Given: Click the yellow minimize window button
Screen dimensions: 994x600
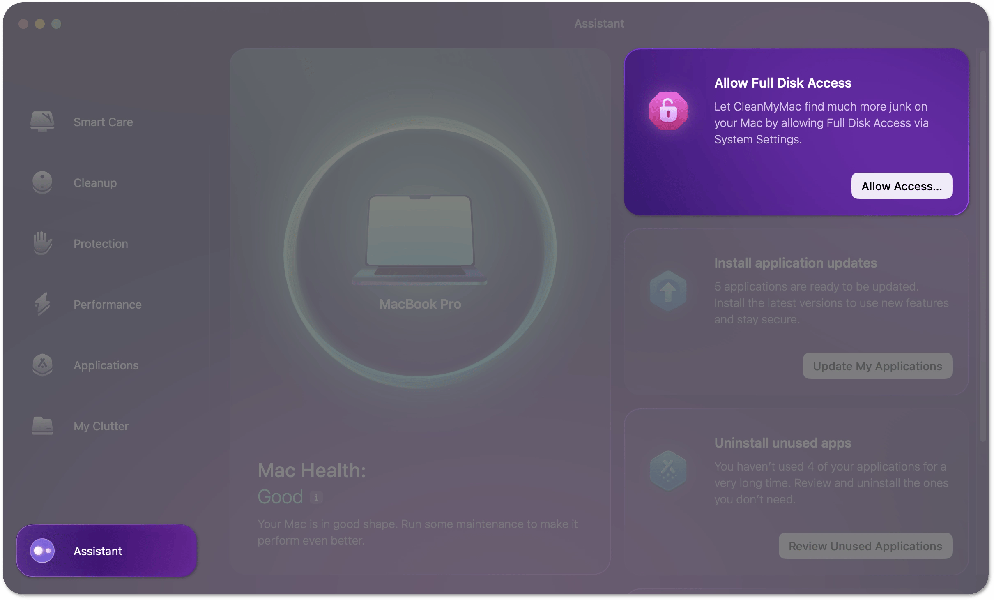Looking at the screenshot, I should (x=40, y=24).
